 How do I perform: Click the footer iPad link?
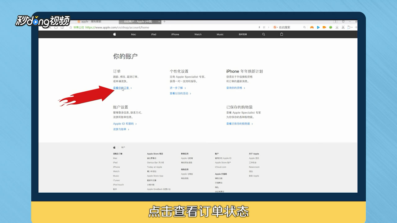point(115,163)
